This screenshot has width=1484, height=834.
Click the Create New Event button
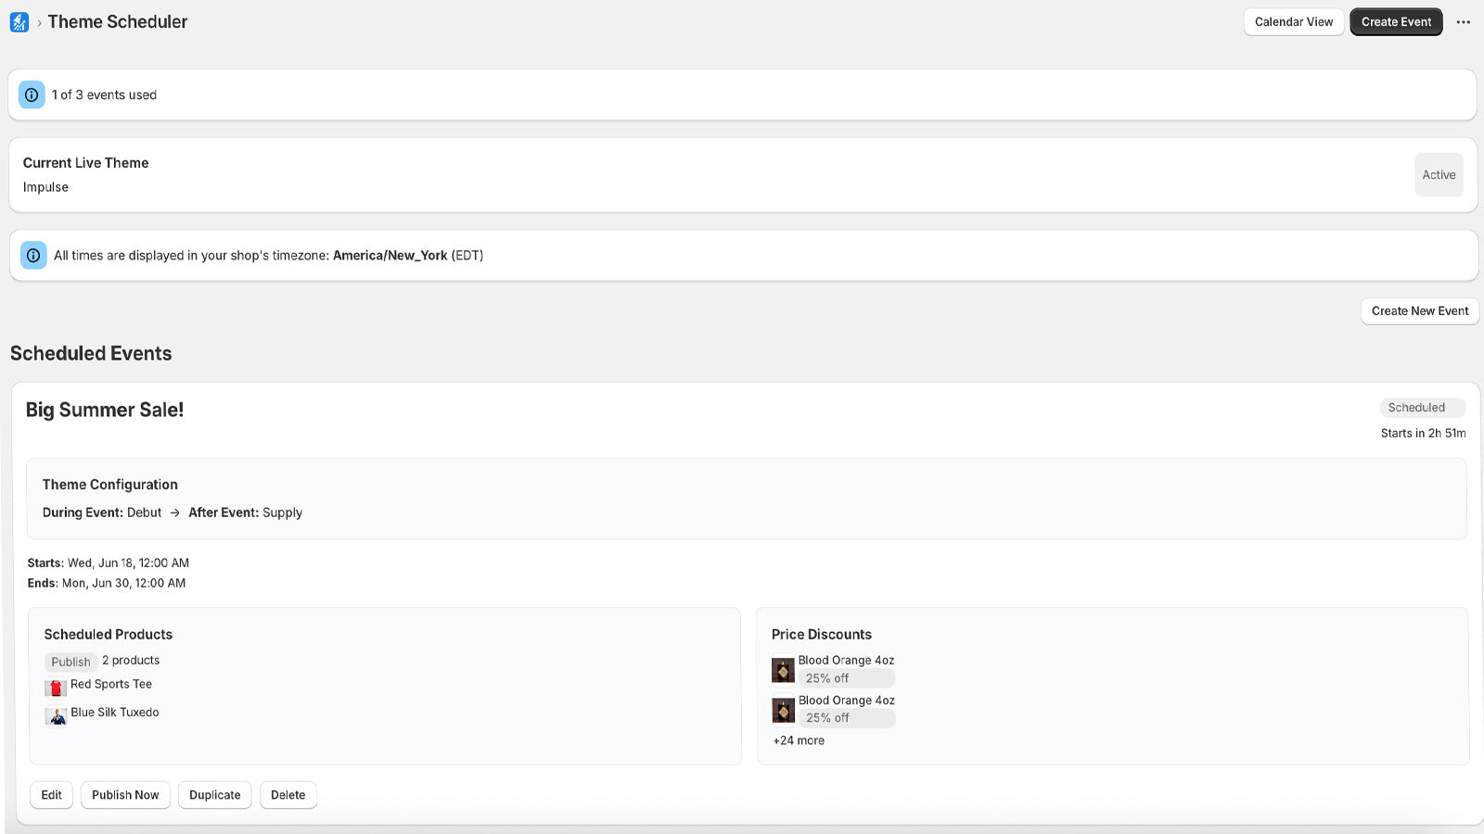[1419, 311]
